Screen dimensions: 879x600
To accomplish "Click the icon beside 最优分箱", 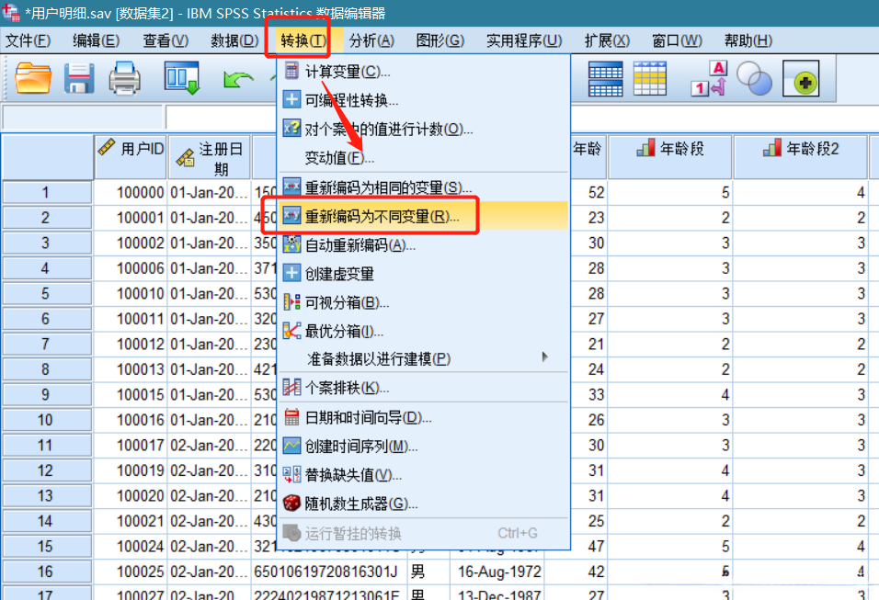I will [291, 331].
